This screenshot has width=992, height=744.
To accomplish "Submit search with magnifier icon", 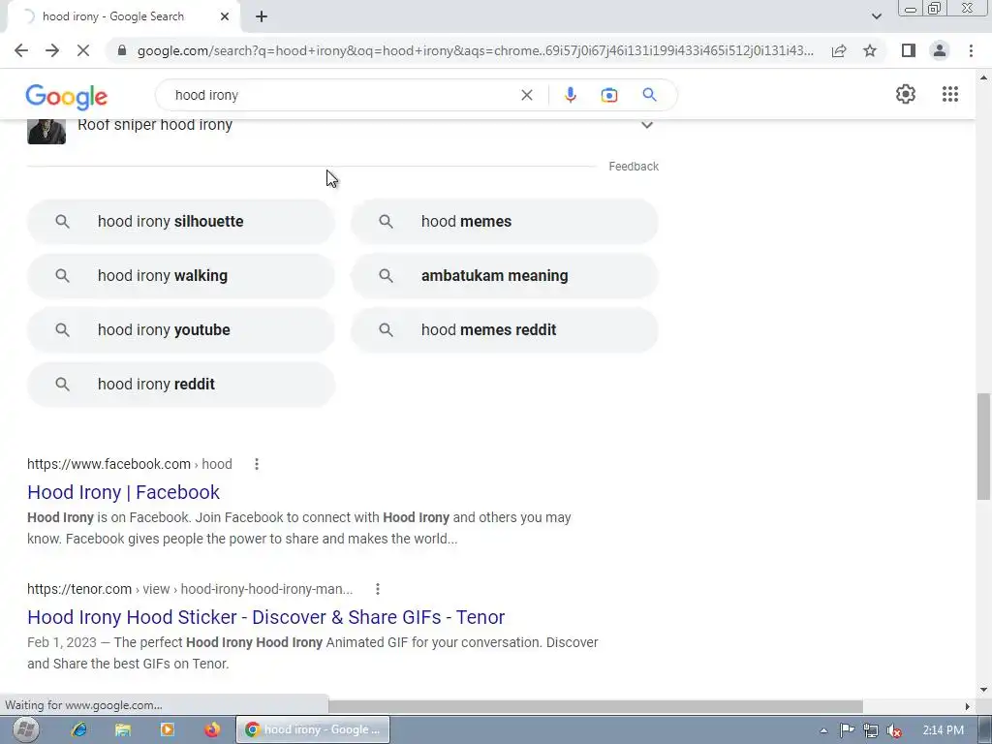I will (649, 95).
